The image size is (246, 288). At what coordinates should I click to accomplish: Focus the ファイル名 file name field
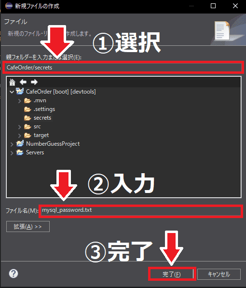pos(141,210)
